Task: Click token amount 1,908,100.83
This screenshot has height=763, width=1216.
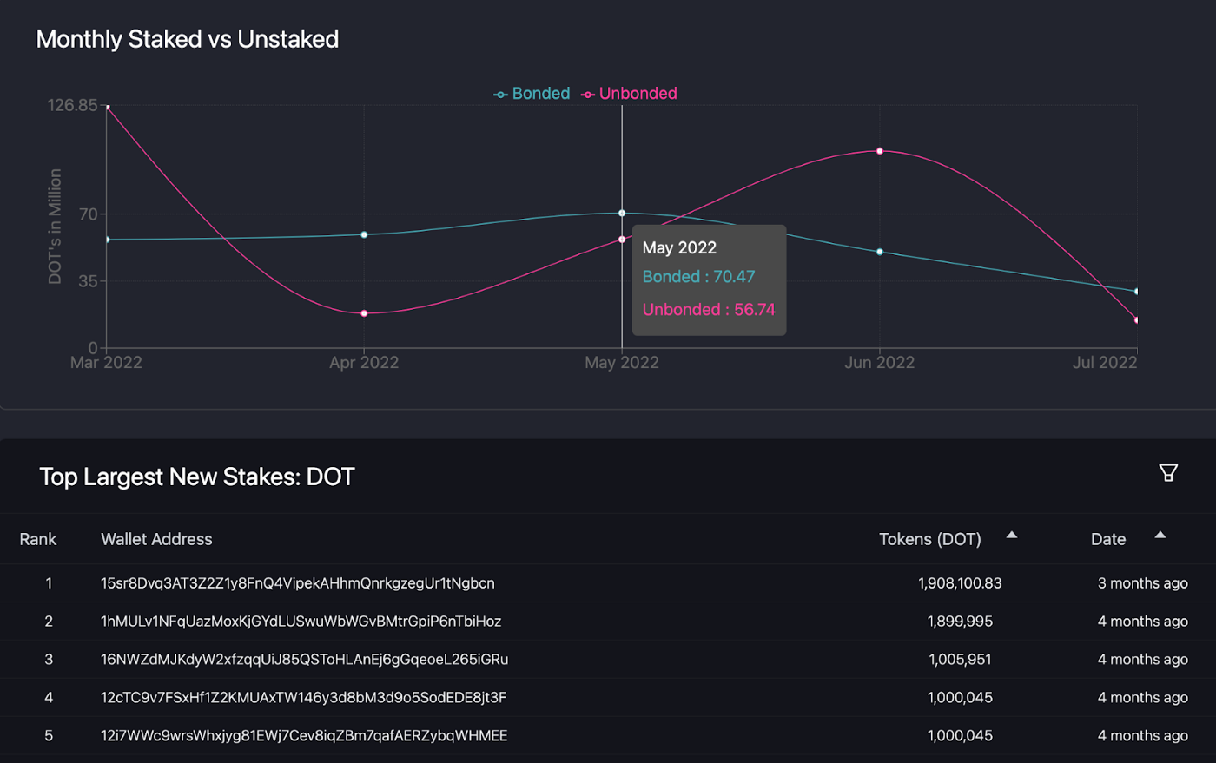Action: pos(960,583)
